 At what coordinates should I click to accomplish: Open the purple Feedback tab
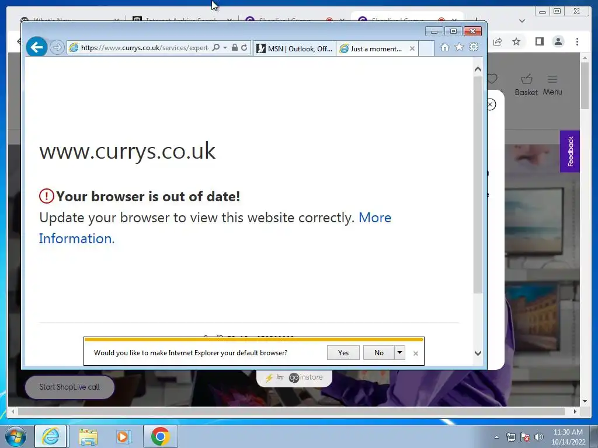(570, 151)
